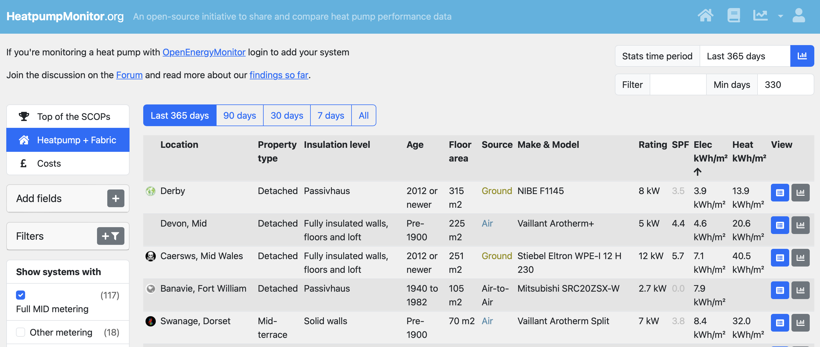Click the Banavie row avatar icon
Viewport: 820px width, 347px height.
tap(151, 289)
